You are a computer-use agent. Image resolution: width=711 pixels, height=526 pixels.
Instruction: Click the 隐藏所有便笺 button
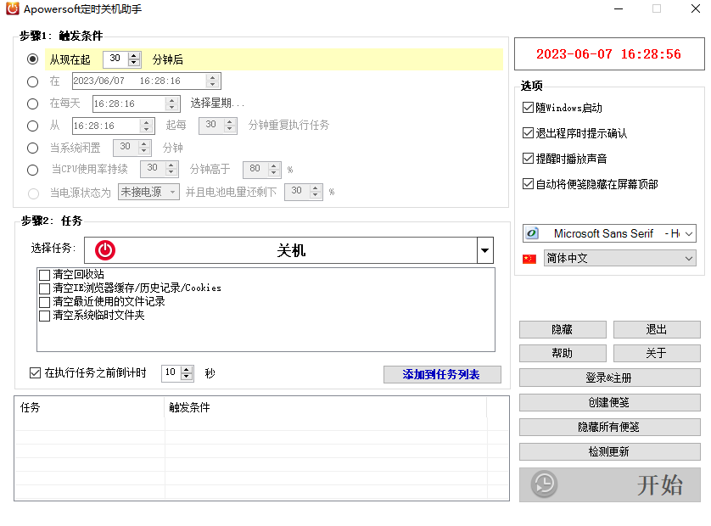click(x=609, y=427)
